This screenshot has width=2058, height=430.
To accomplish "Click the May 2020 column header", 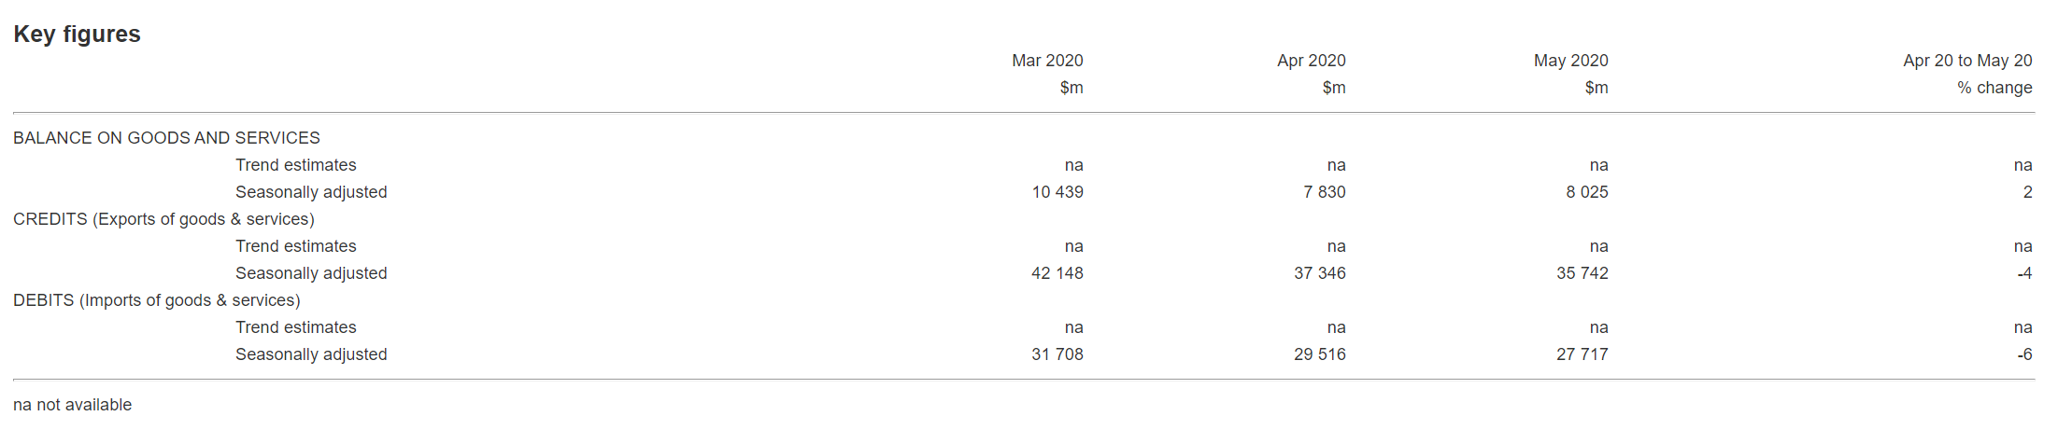I will 1570,61.
